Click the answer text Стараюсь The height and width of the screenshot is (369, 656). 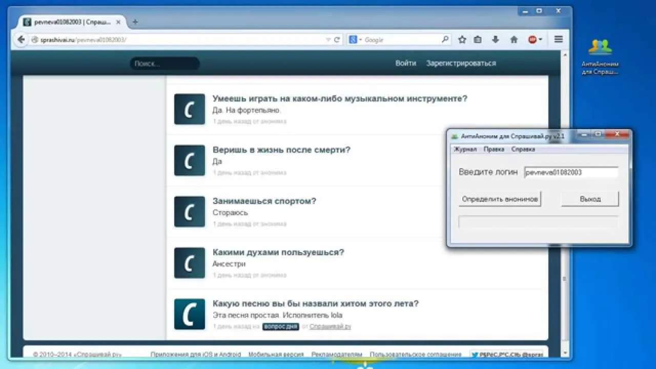pyautogui.click(x=230, y=213)
